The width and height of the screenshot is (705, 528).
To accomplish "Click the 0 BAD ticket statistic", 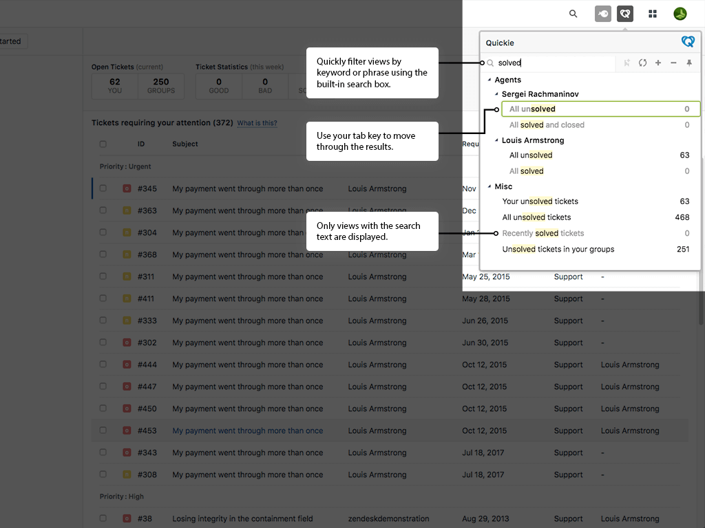I will coord(265,86).
